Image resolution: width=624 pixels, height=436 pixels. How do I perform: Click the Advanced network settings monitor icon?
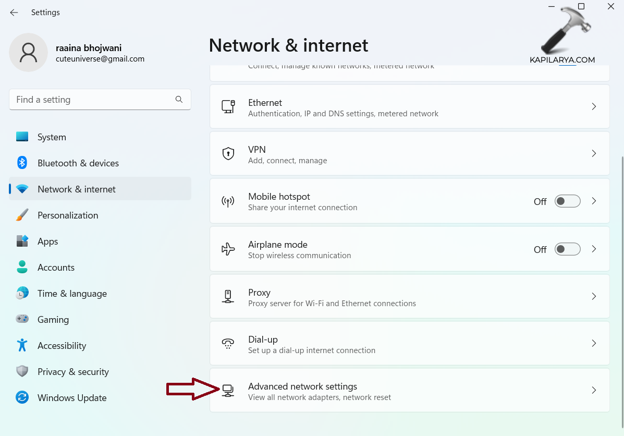[x=228, y=390]
